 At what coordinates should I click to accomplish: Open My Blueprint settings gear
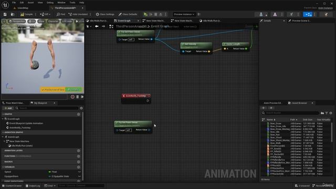(x=81, y=108)
